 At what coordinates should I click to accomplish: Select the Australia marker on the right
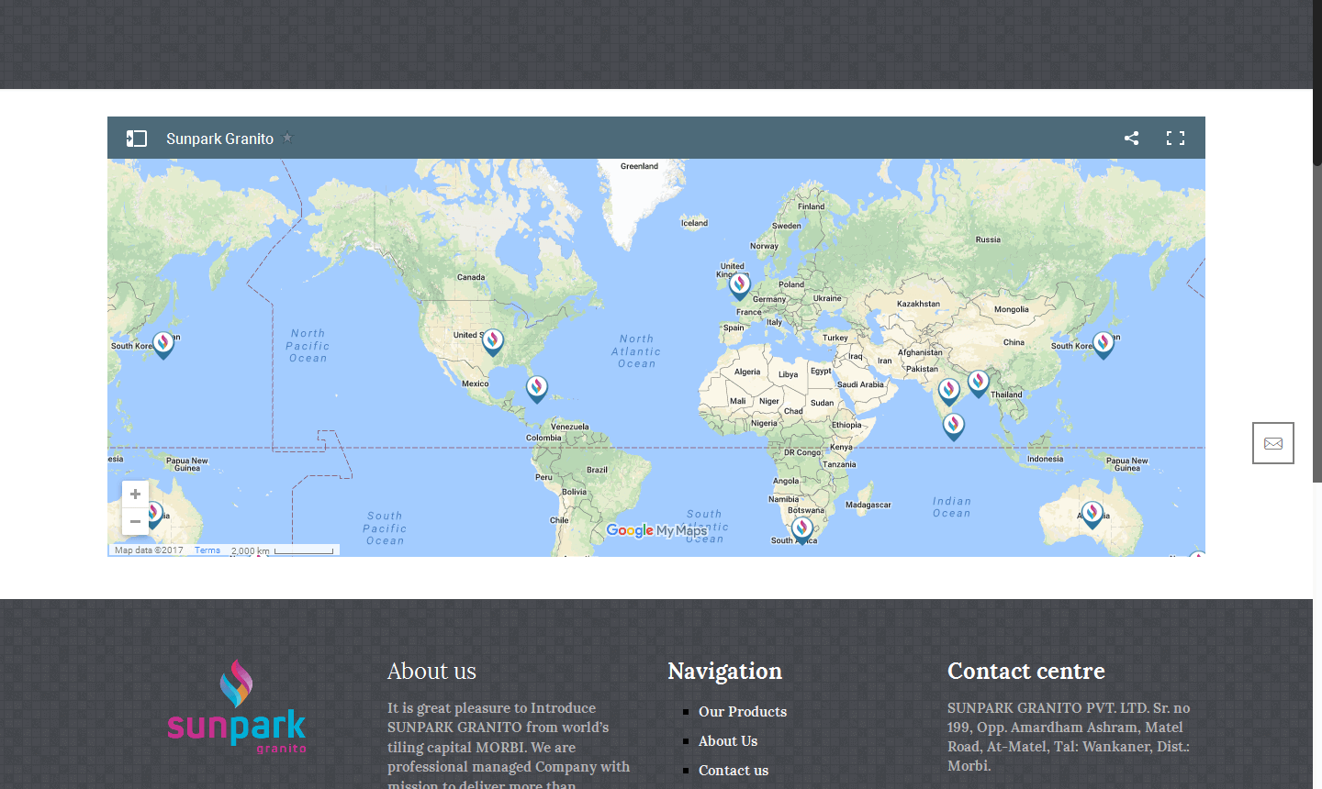click(1092, 515)
